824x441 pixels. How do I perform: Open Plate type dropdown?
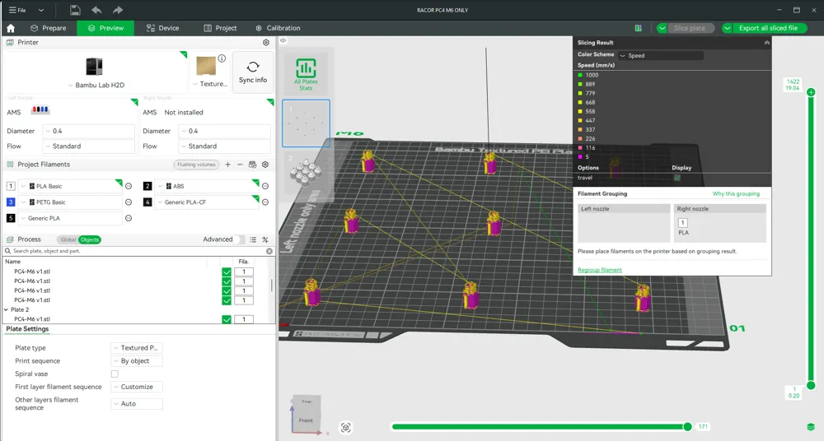(137, 347)
